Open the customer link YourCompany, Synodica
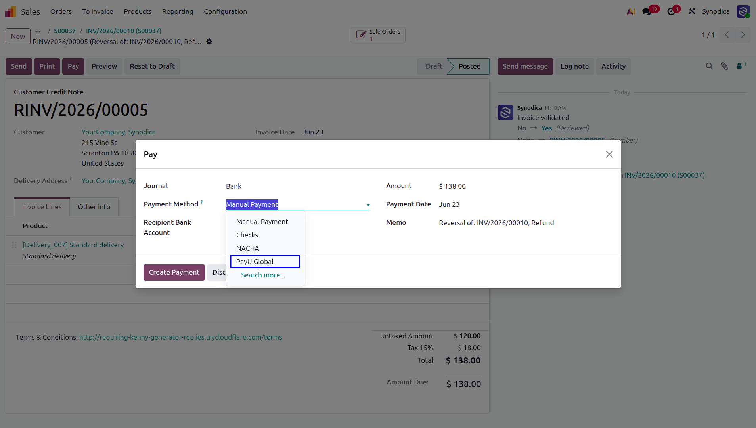This screenshot has width=756, height=428. coord(119,132)
